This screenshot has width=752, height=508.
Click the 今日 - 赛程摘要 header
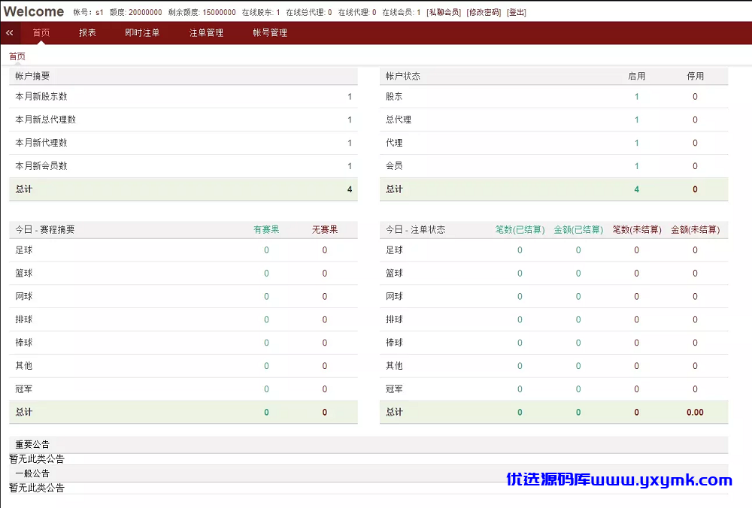[45, 229]
